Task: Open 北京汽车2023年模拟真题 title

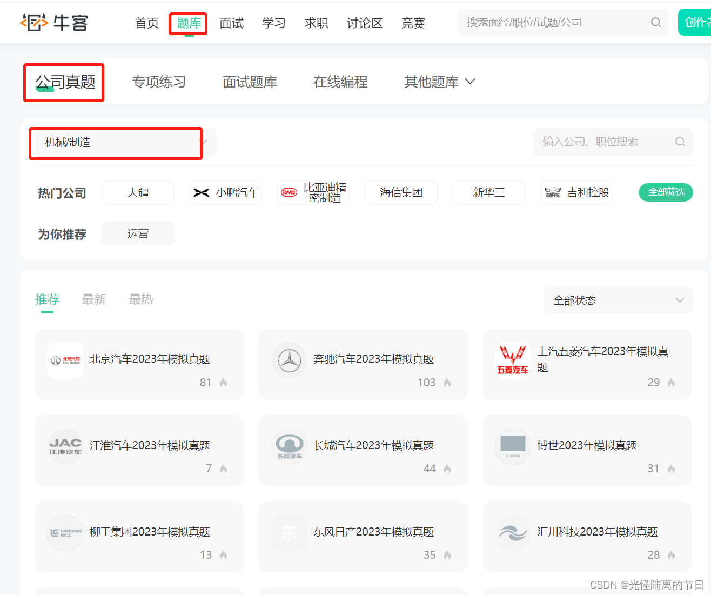Action: (x=150, y=359)
